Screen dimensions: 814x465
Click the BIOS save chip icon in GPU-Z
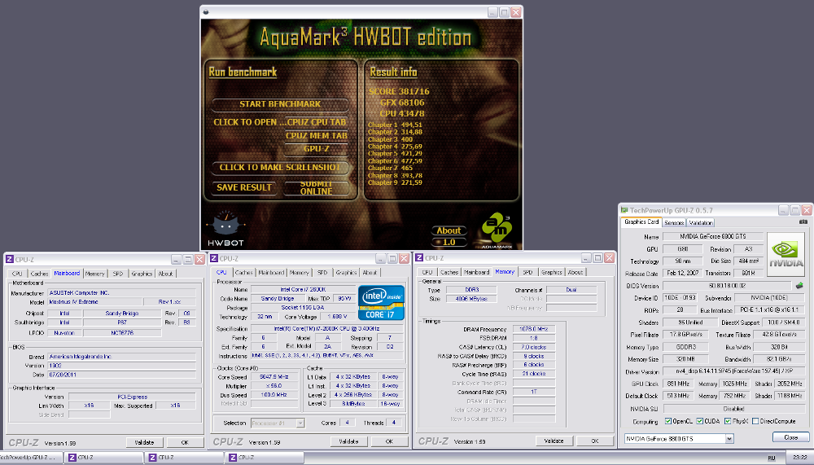799,286
